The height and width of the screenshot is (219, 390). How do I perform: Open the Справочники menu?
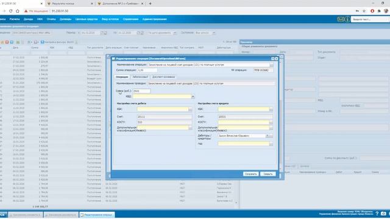[130, 19]
